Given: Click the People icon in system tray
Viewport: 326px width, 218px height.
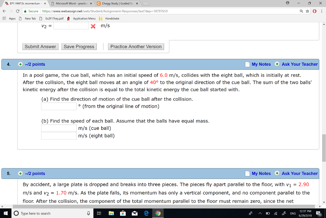Looking at the screenshot, I should tap(251, 214).
